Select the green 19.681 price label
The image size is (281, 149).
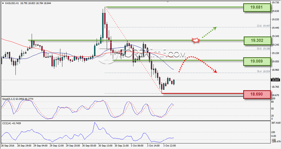pos(257,7)
